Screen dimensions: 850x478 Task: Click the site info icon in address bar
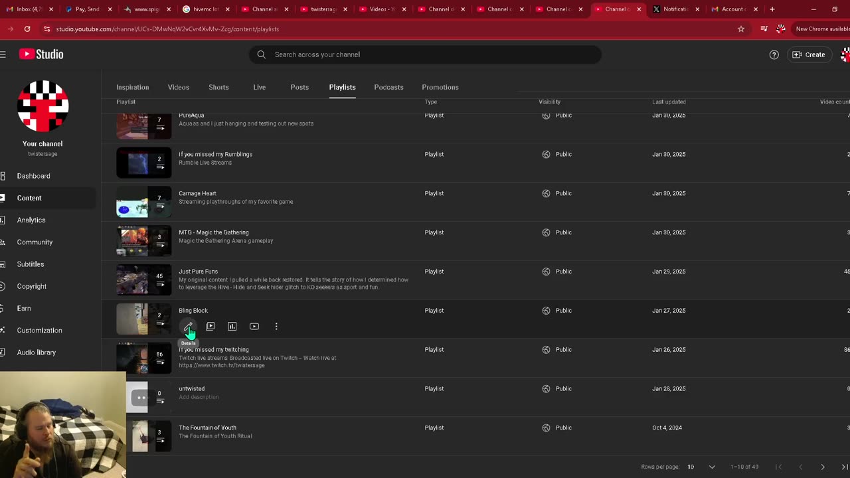[46, 29]
